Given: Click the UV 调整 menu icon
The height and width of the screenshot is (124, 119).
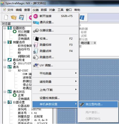Looking at the screenshot, I should pyautogui.click(x=36, y=65).
